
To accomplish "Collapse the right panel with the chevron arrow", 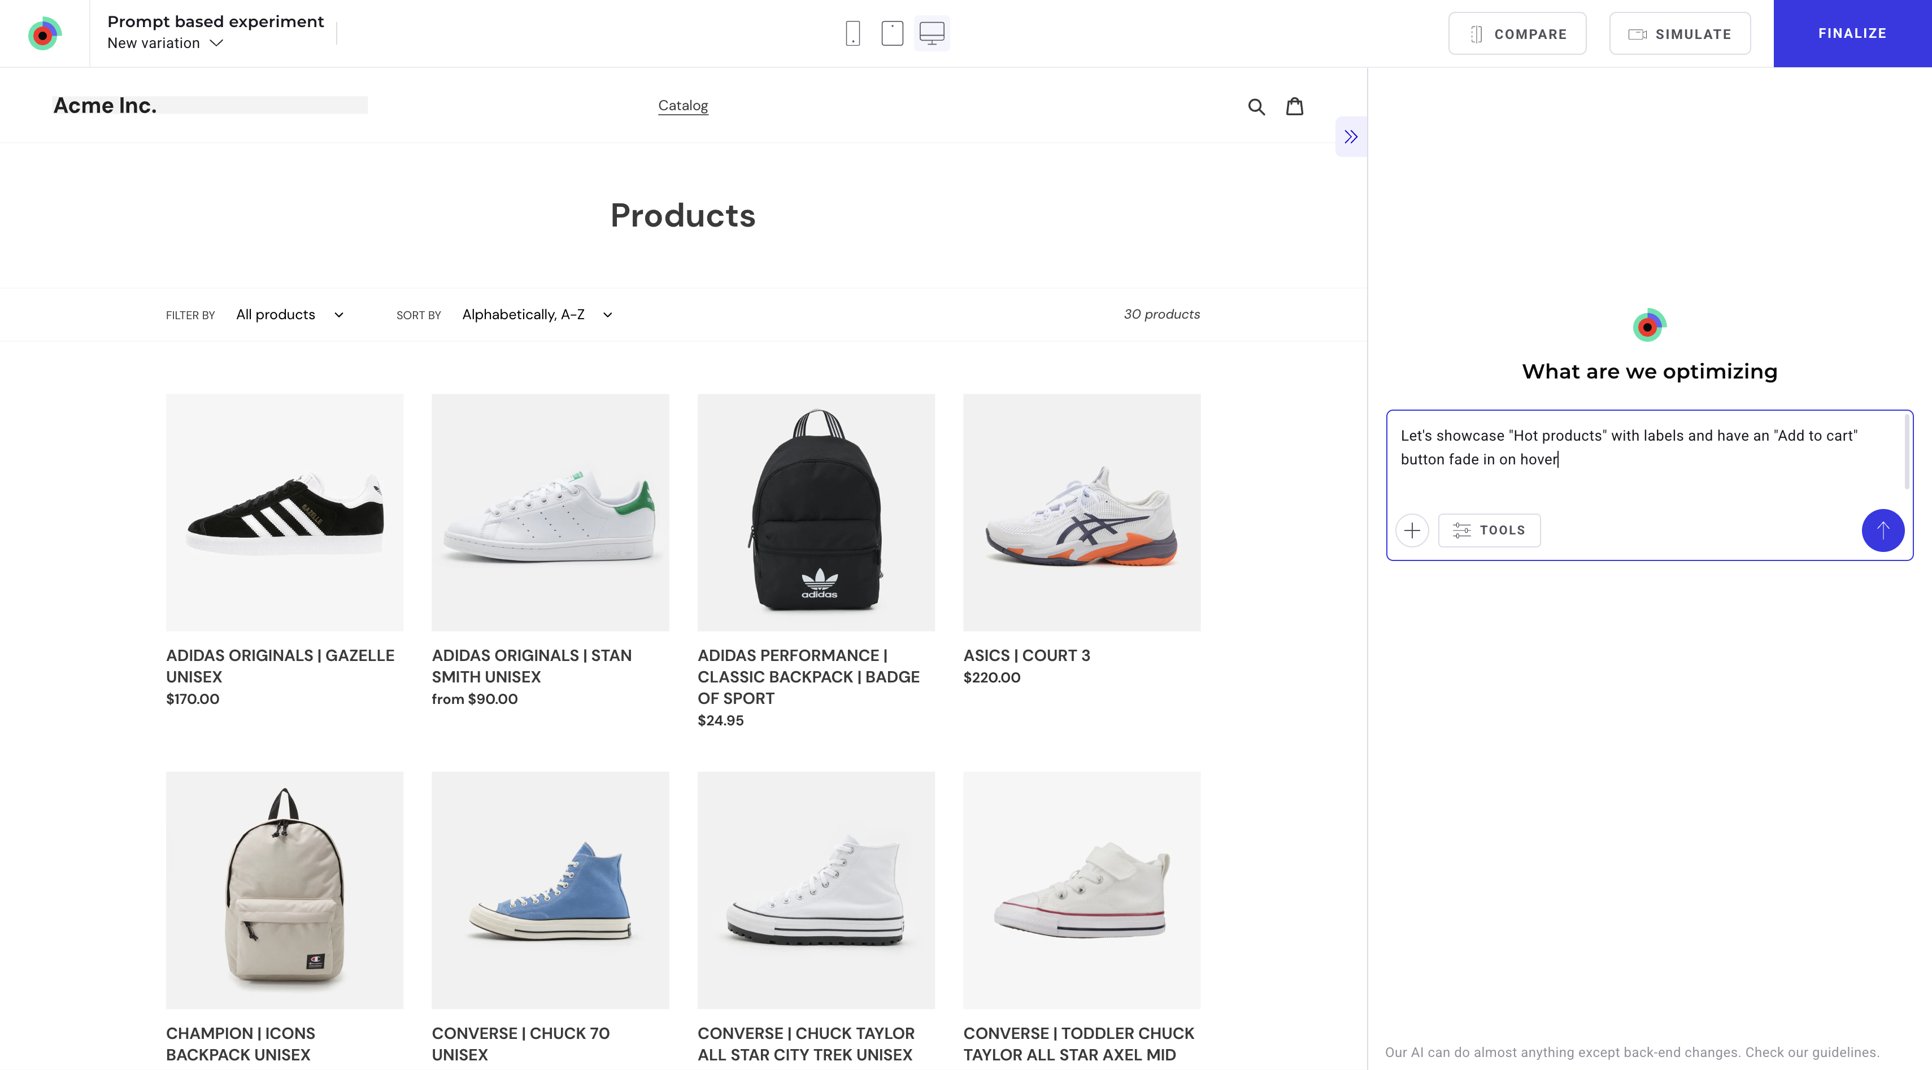I will pos(1351,137).
